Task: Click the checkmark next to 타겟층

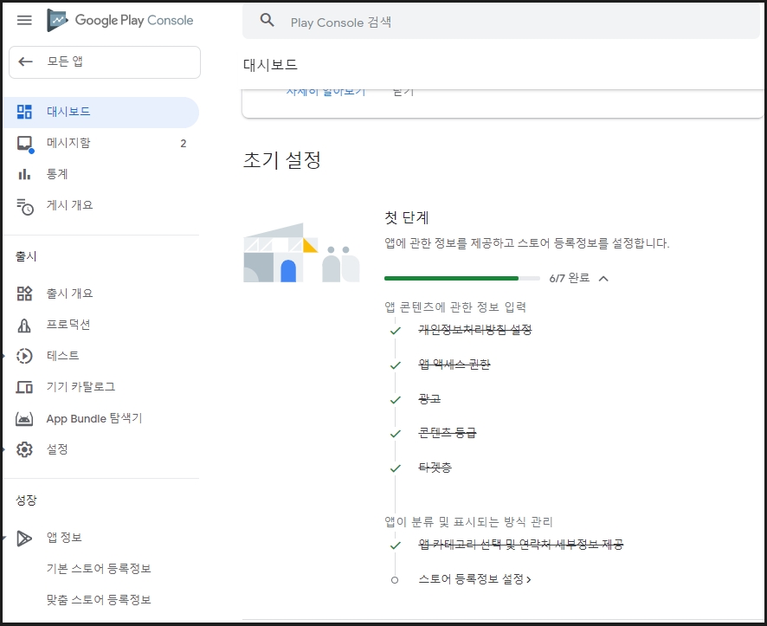Action: pyautogui.click(x=396, y=468)
